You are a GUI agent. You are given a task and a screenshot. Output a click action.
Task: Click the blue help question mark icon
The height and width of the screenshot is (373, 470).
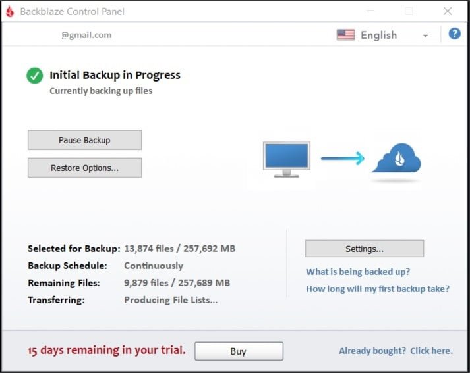click(x=454, y=34)
